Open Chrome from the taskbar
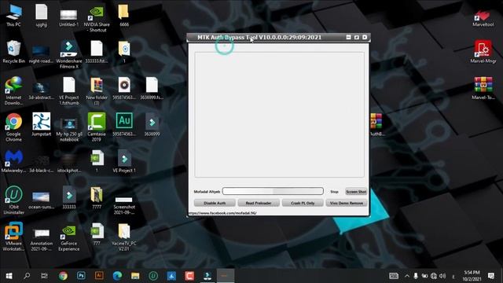The width and height of the screenshot is (503, 283). click(63, 276)
